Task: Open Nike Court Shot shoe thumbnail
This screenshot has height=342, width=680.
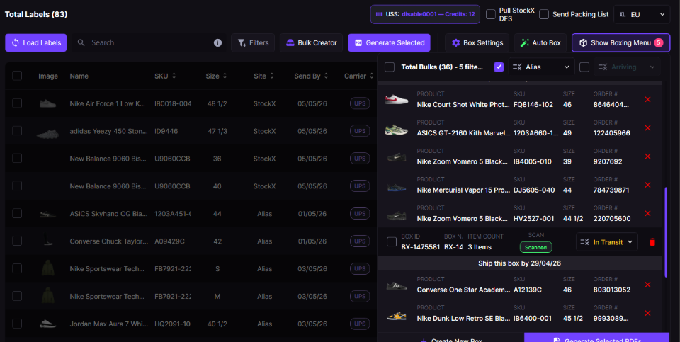Action: (x=397, y=100)
